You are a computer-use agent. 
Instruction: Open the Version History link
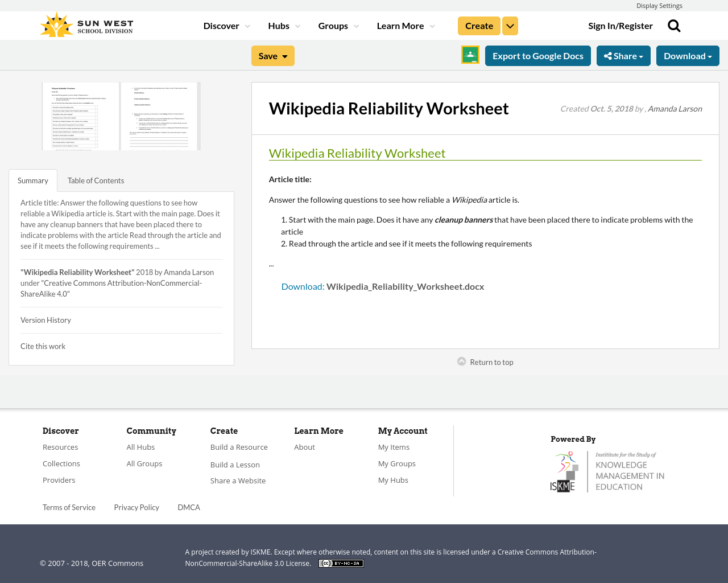(45, 319)
